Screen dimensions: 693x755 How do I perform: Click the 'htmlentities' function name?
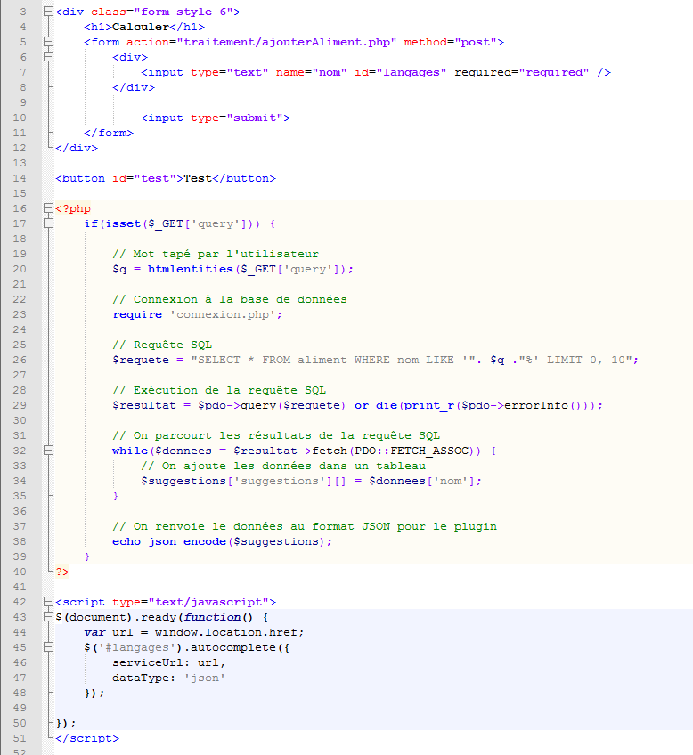[191, 269]
